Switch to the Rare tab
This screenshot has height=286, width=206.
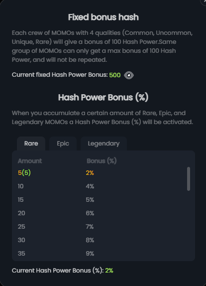31,143
